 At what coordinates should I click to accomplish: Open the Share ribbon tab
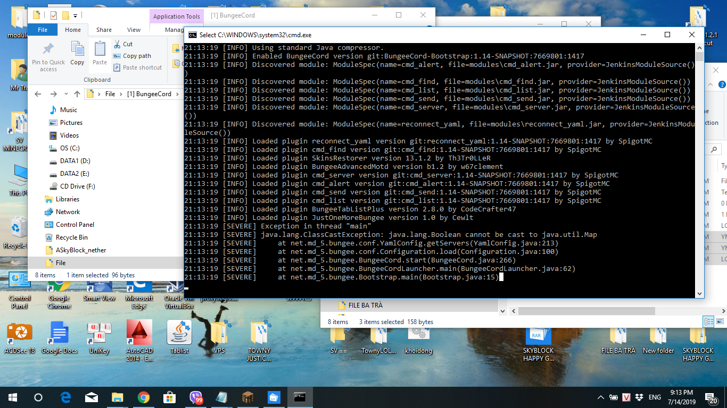[104, 30]
